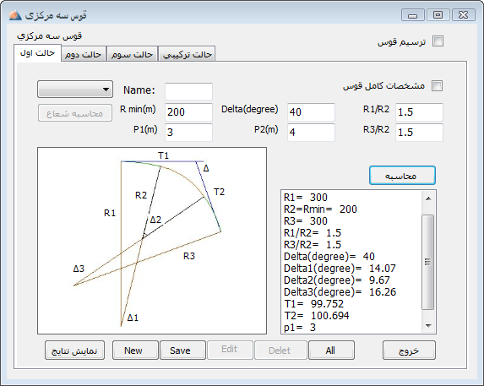
Task: Maximize the window from the title bar
Action: click(x=438, y=15)
